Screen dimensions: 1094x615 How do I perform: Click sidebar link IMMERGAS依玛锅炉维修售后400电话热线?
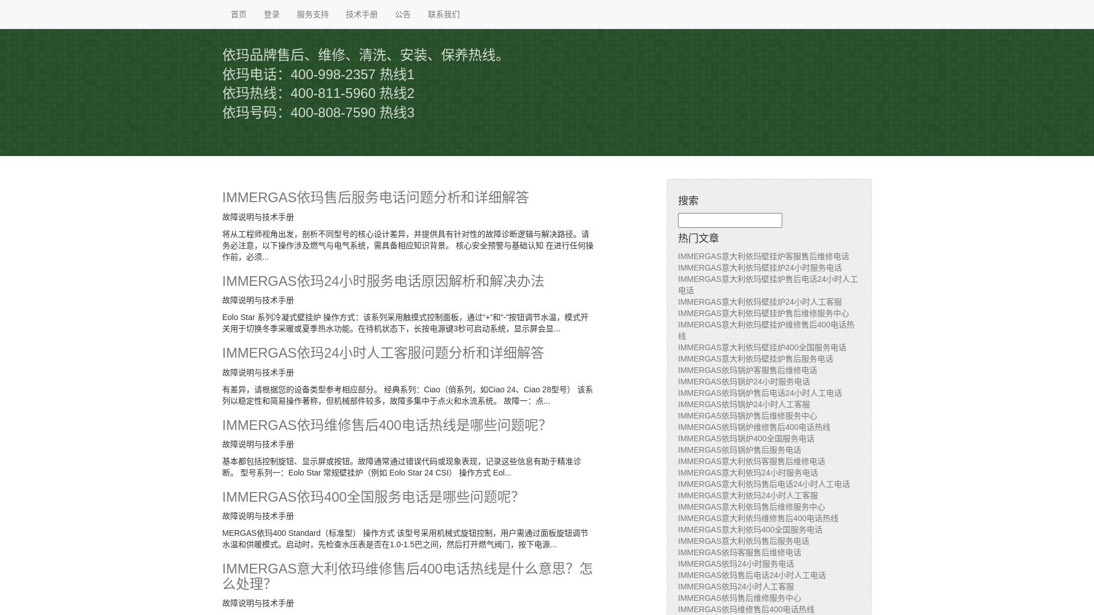pyautogui.click(x=754, y=427)
